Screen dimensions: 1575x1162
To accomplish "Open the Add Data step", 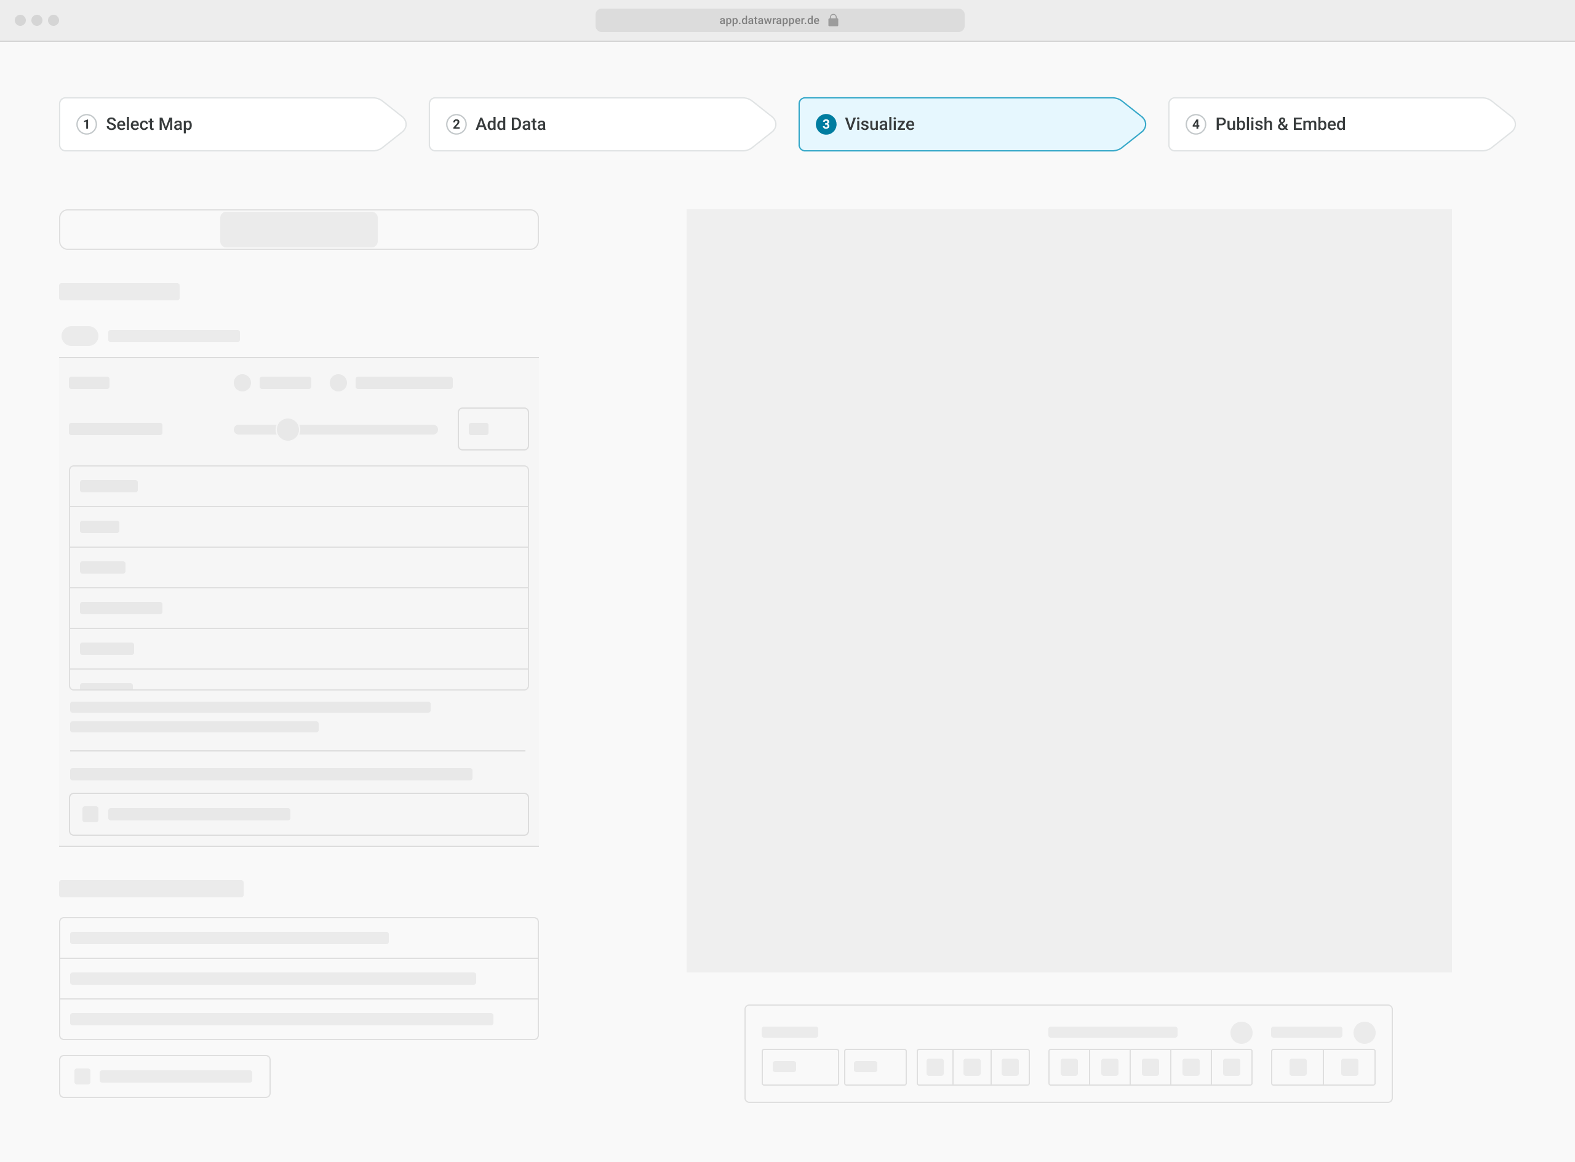I will (x=511, y=124).
